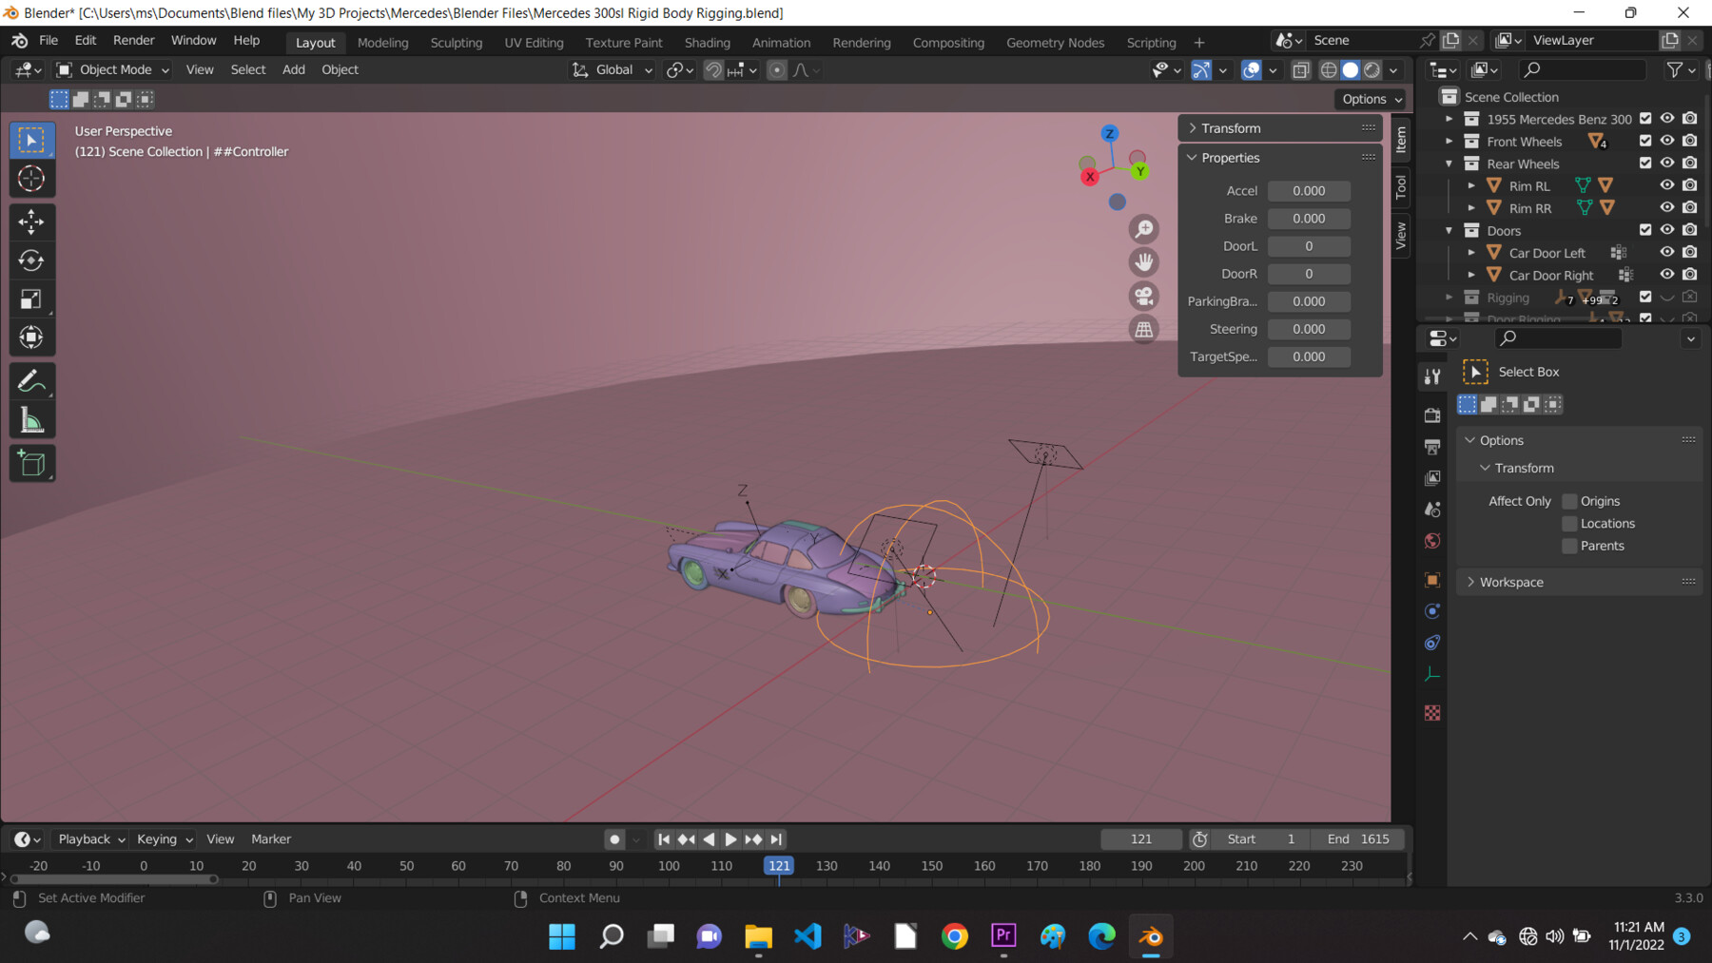1712x963 pixels.
Task: Select the Measure tool
Action: (31, 419)
